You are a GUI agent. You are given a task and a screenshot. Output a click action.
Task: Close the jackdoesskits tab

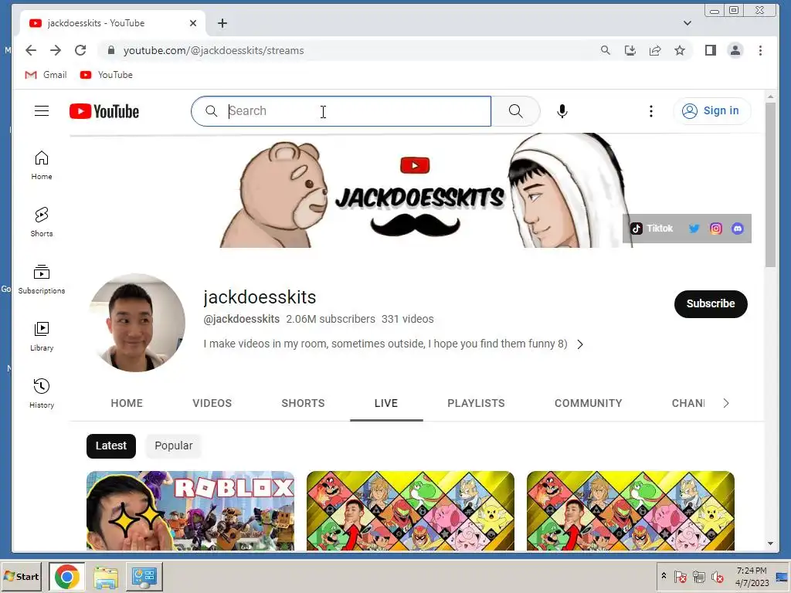tap(192, 23)
